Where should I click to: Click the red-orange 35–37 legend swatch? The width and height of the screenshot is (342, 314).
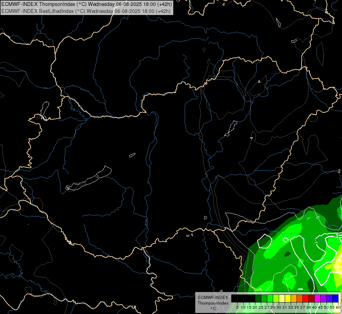tap(300, 298)
